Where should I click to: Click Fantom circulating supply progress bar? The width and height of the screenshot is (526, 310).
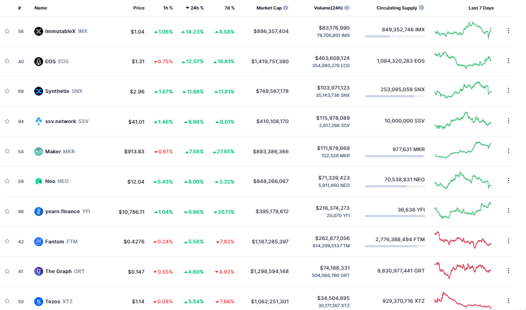395,246
